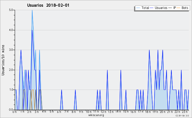This screenshot has width=192, height=118.
Task: Click the 5.0 y-axis label
Action: [11, 10]
